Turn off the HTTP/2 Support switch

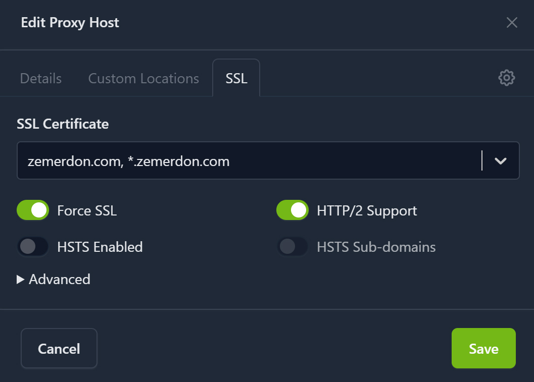293,210
